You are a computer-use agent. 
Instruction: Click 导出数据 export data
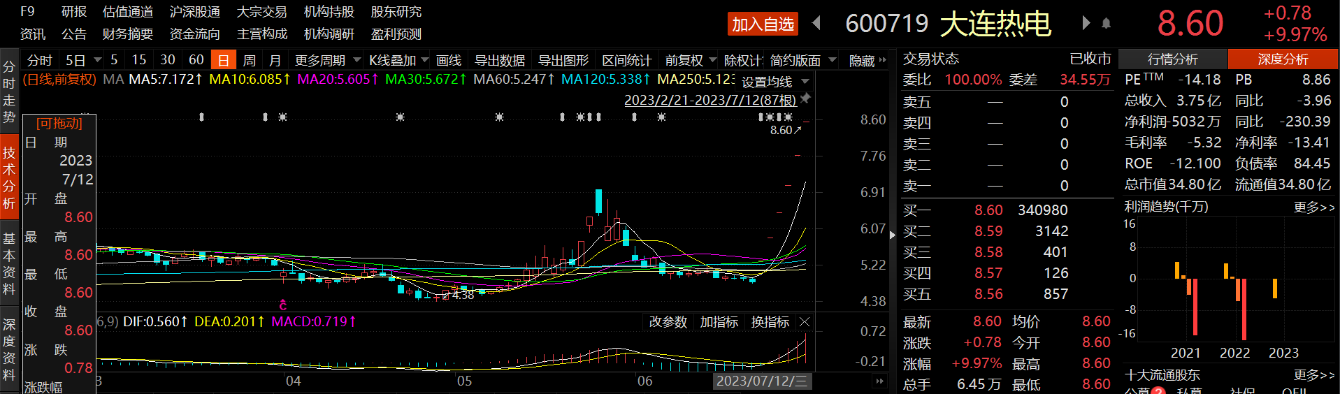tap(500, 61)
